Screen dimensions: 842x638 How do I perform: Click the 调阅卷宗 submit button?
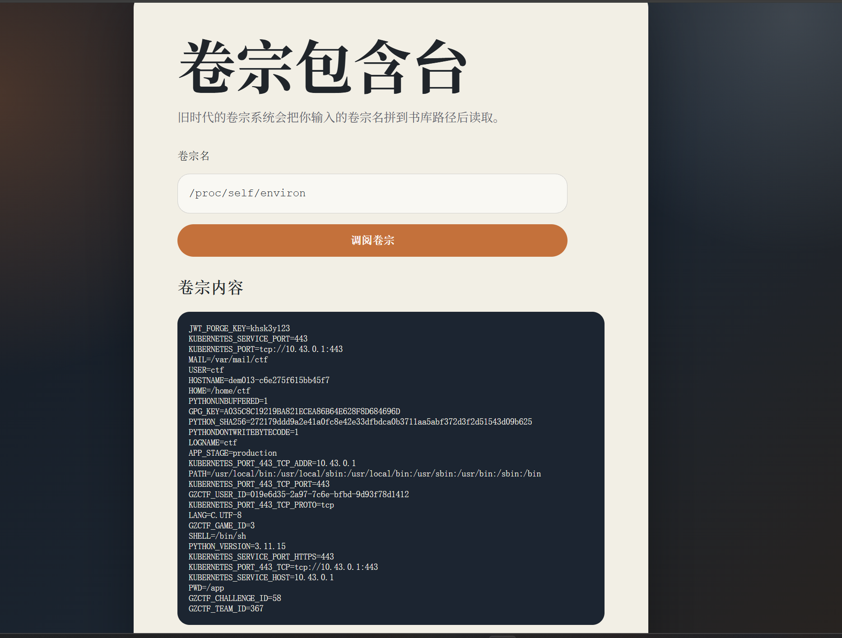click(x=372, y=240)
